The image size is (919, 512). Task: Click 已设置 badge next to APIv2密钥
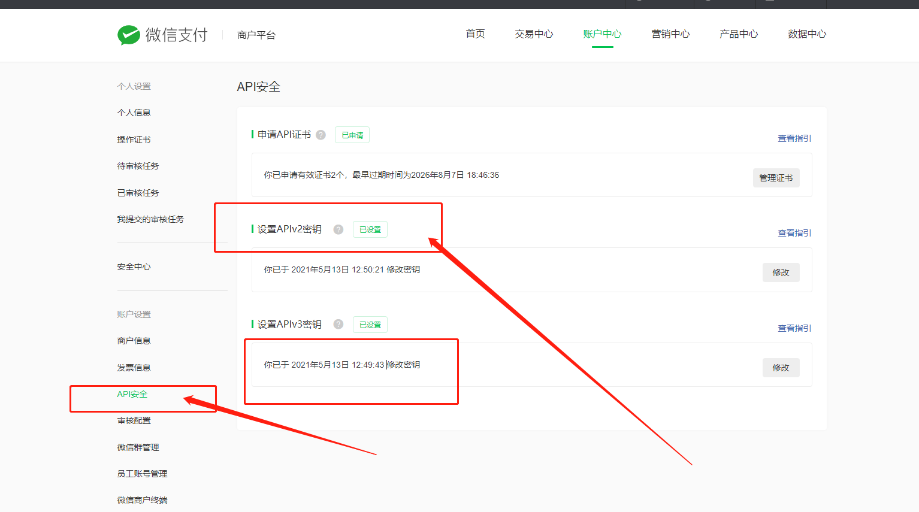[370, 229]
